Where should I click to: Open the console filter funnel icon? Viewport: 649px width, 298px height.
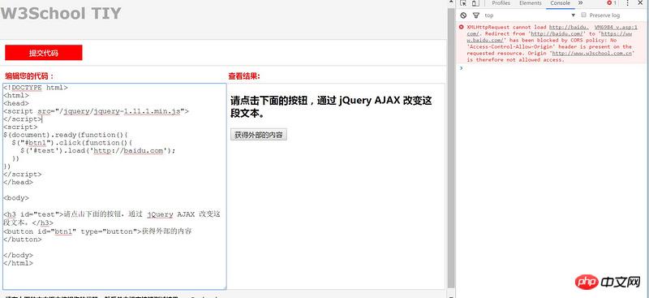click(476, 15)
